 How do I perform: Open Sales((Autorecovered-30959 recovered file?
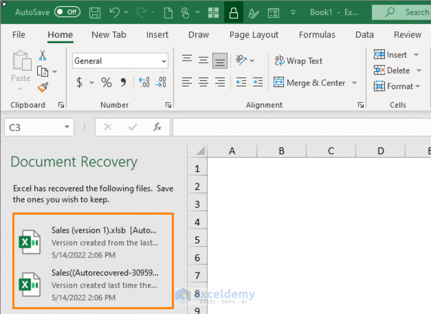point(93,285)
